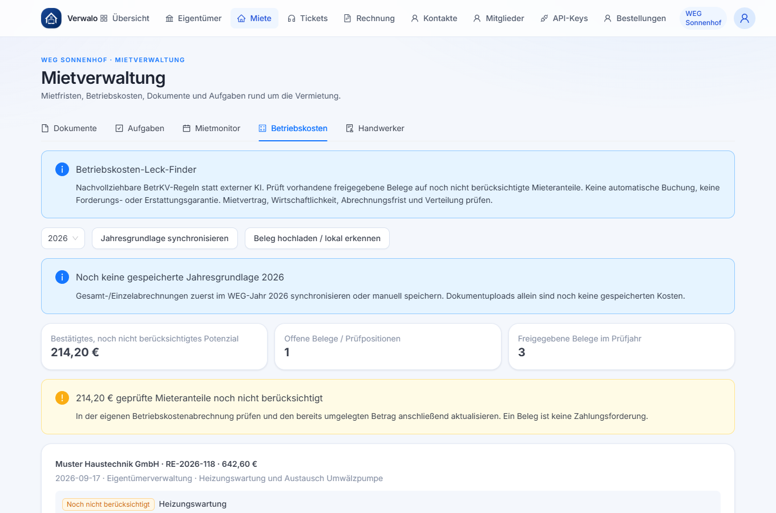This screenshot has height=513, width=776.
Task: Open Übersicht in the top navigation
Action: [124, 18]
